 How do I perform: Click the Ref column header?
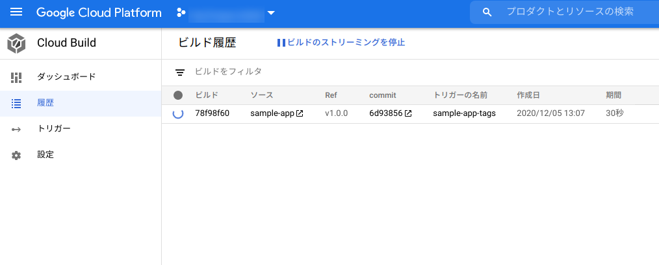pyautogui.click(x=331, y=96)
